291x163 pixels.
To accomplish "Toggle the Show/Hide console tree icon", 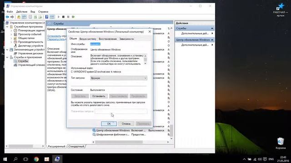I will (x=24, y=17).
